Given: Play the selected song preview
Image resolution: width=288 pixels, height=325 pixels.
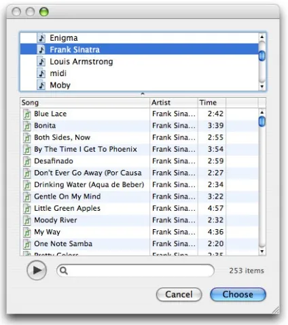Looking at the screenshot, I should pos(37,270).
